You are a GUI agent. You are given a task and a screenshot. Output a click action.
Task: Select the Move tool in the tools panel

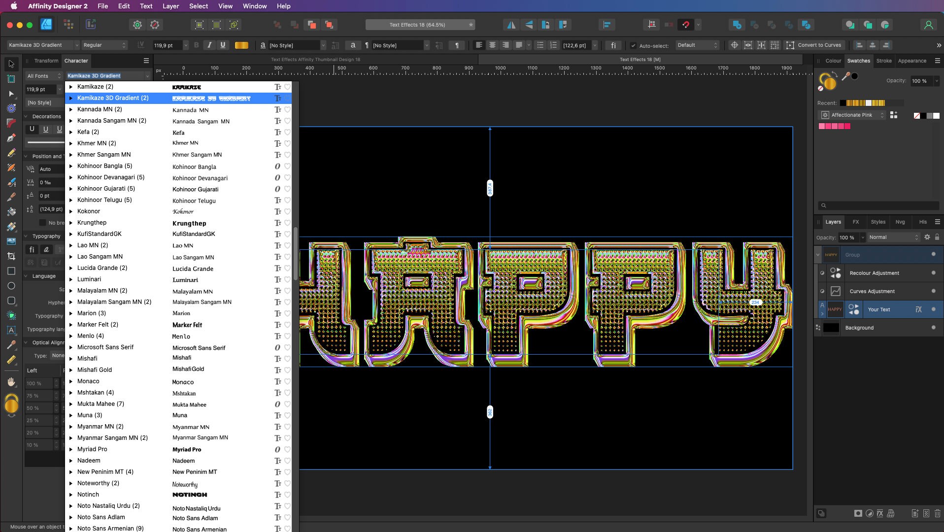(x=11, y=64)
